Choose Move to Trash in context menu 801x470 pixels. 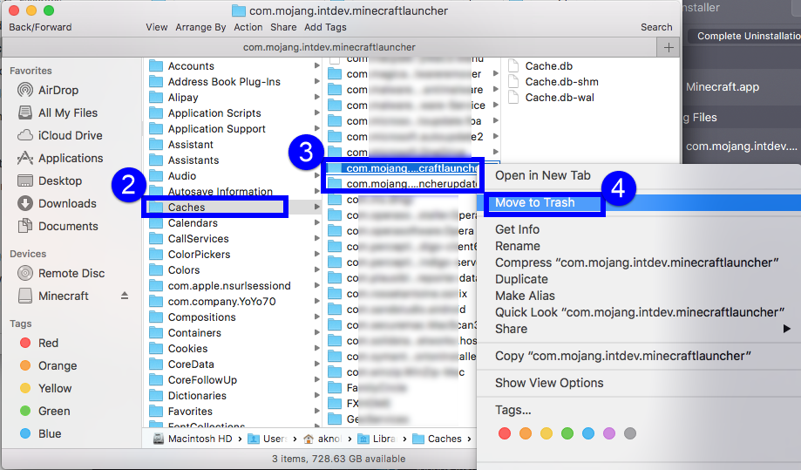535,203
